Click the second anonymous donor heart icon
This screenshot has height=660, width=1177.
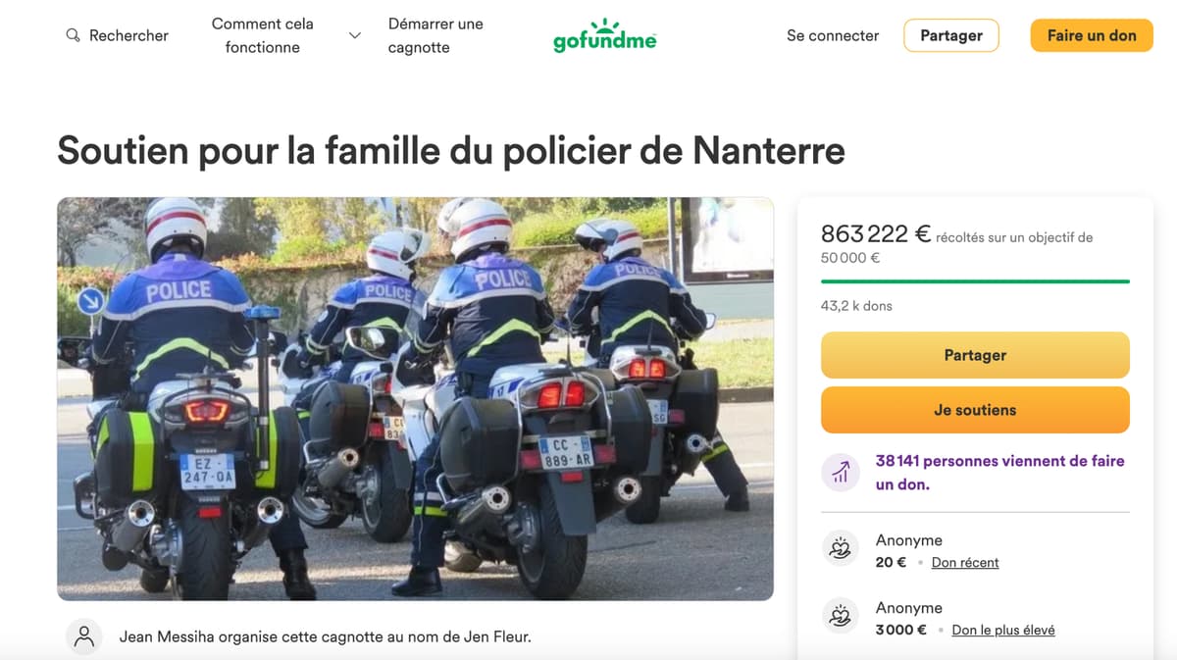840,617
